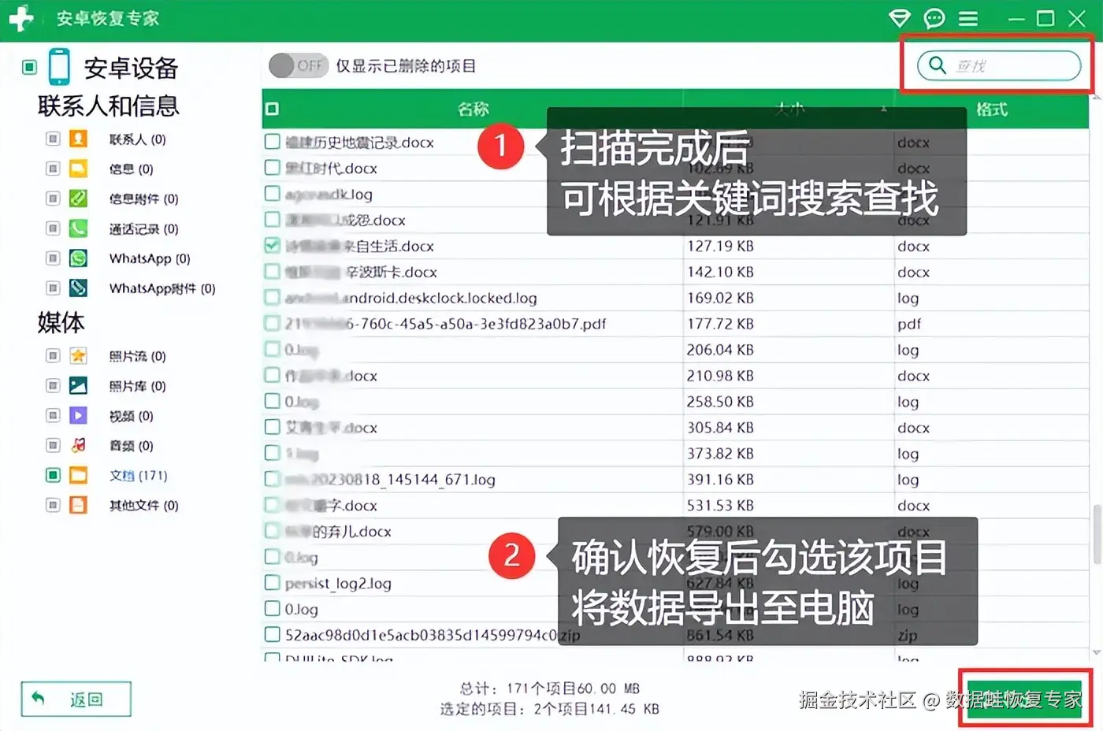
Task: Open the WhatsApp category icon
Action: (x=78, y=258)
